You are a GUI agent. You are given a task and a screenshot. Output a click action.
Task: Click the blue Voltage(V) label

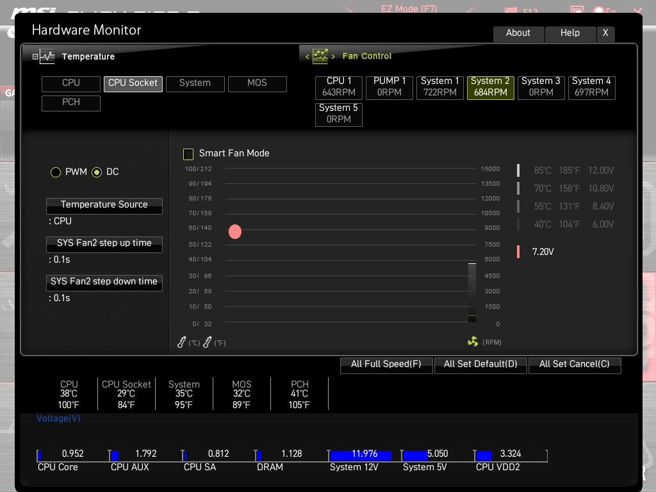point(58,418)
